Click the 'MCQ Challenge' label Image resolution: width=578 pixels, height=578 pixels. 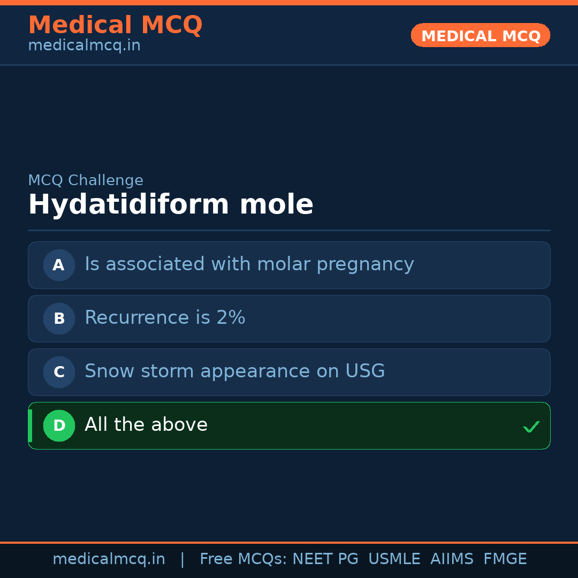click(86, 180)
